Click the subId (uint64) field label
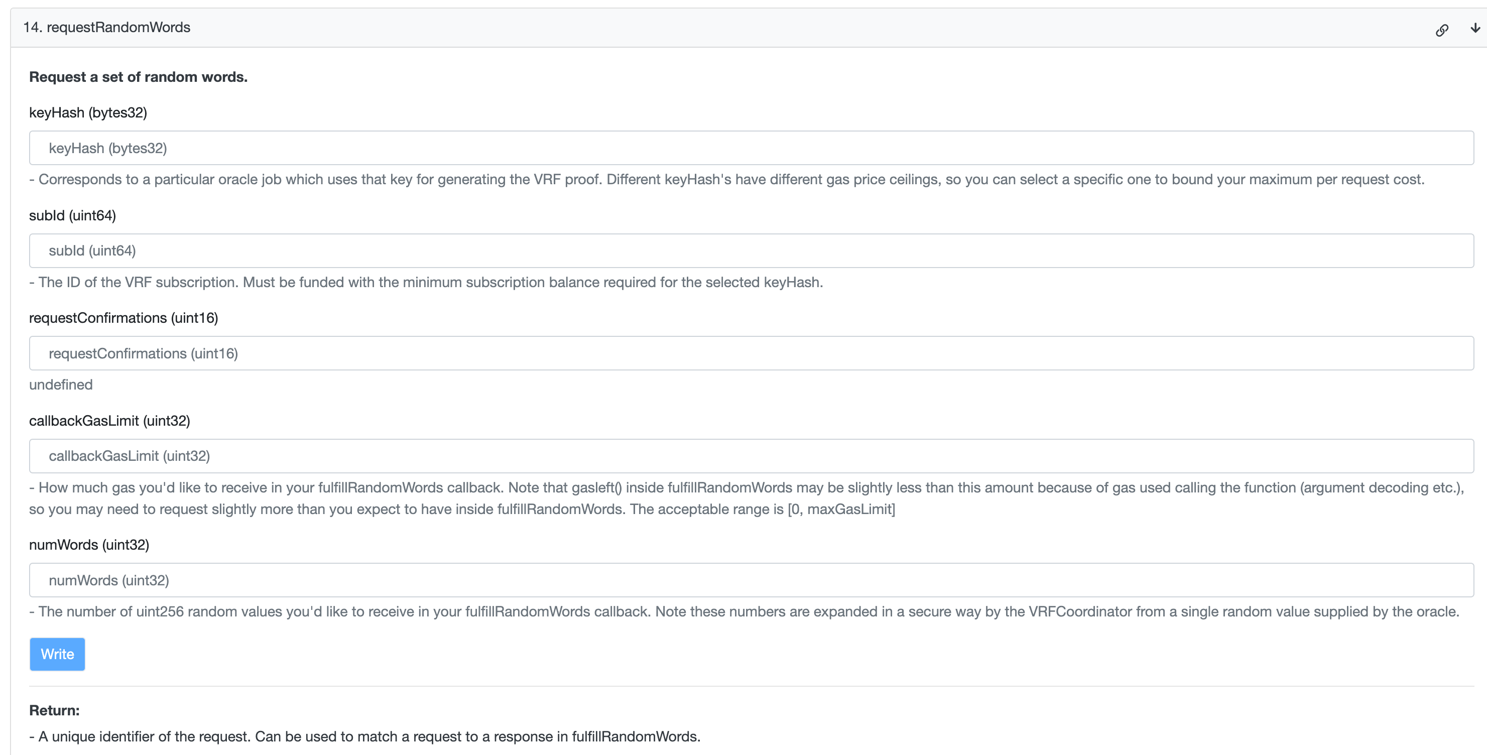1487x755 pixels. 72,215
